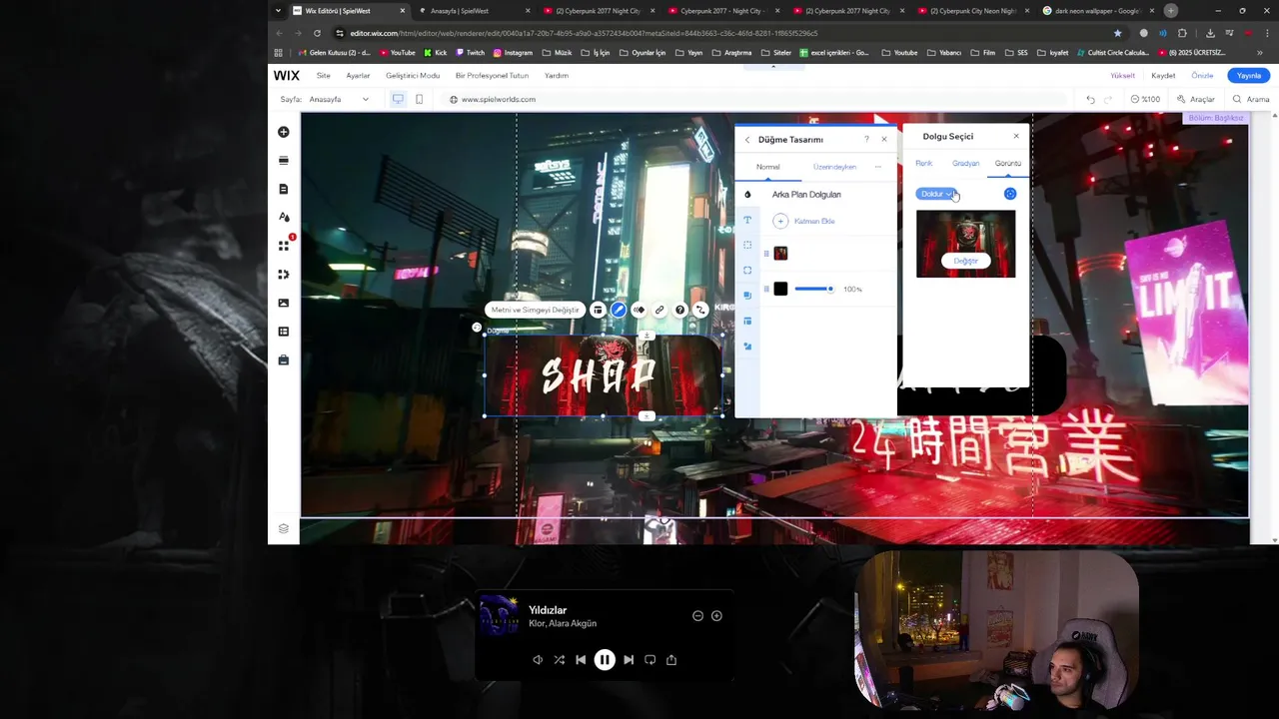This screenshot has width=1279, height=719.
Task: Open the Site Design icon in left sidebar
Action: pos(284,217)
